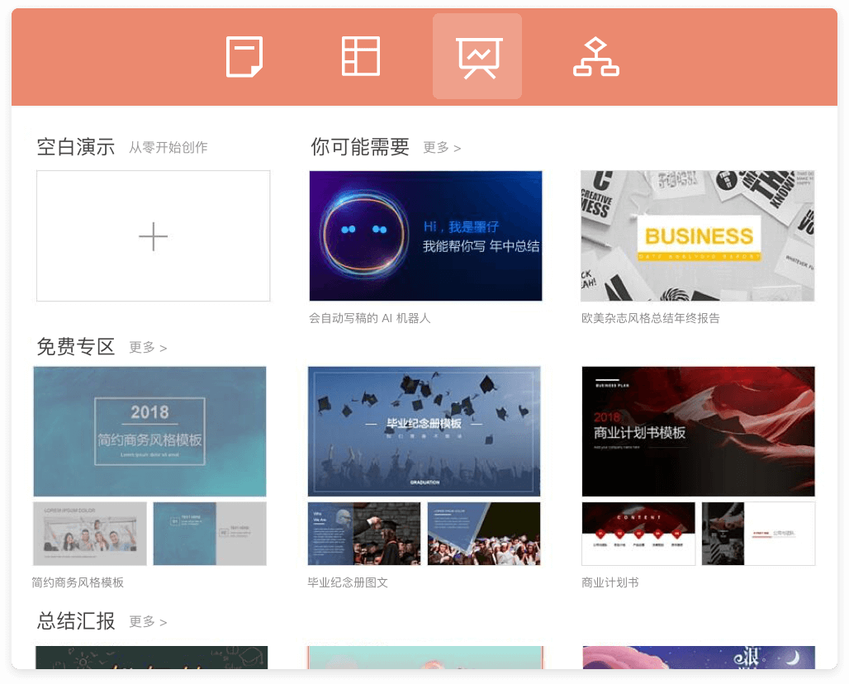849x684 pixels.
Task: Select the flowchart diagram type icon
Action: pos(595,57)
